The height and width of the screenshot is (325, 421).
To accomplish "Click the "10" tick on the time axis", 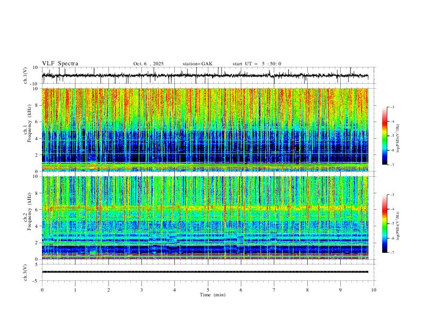I will click(x=374, y=290).
